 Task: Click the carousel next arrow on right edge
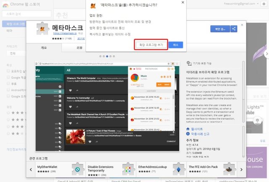point(266,54)
